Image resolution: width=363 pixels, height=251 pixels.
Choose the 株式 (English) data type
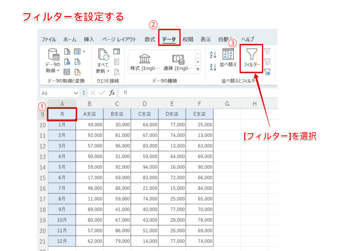145,62
